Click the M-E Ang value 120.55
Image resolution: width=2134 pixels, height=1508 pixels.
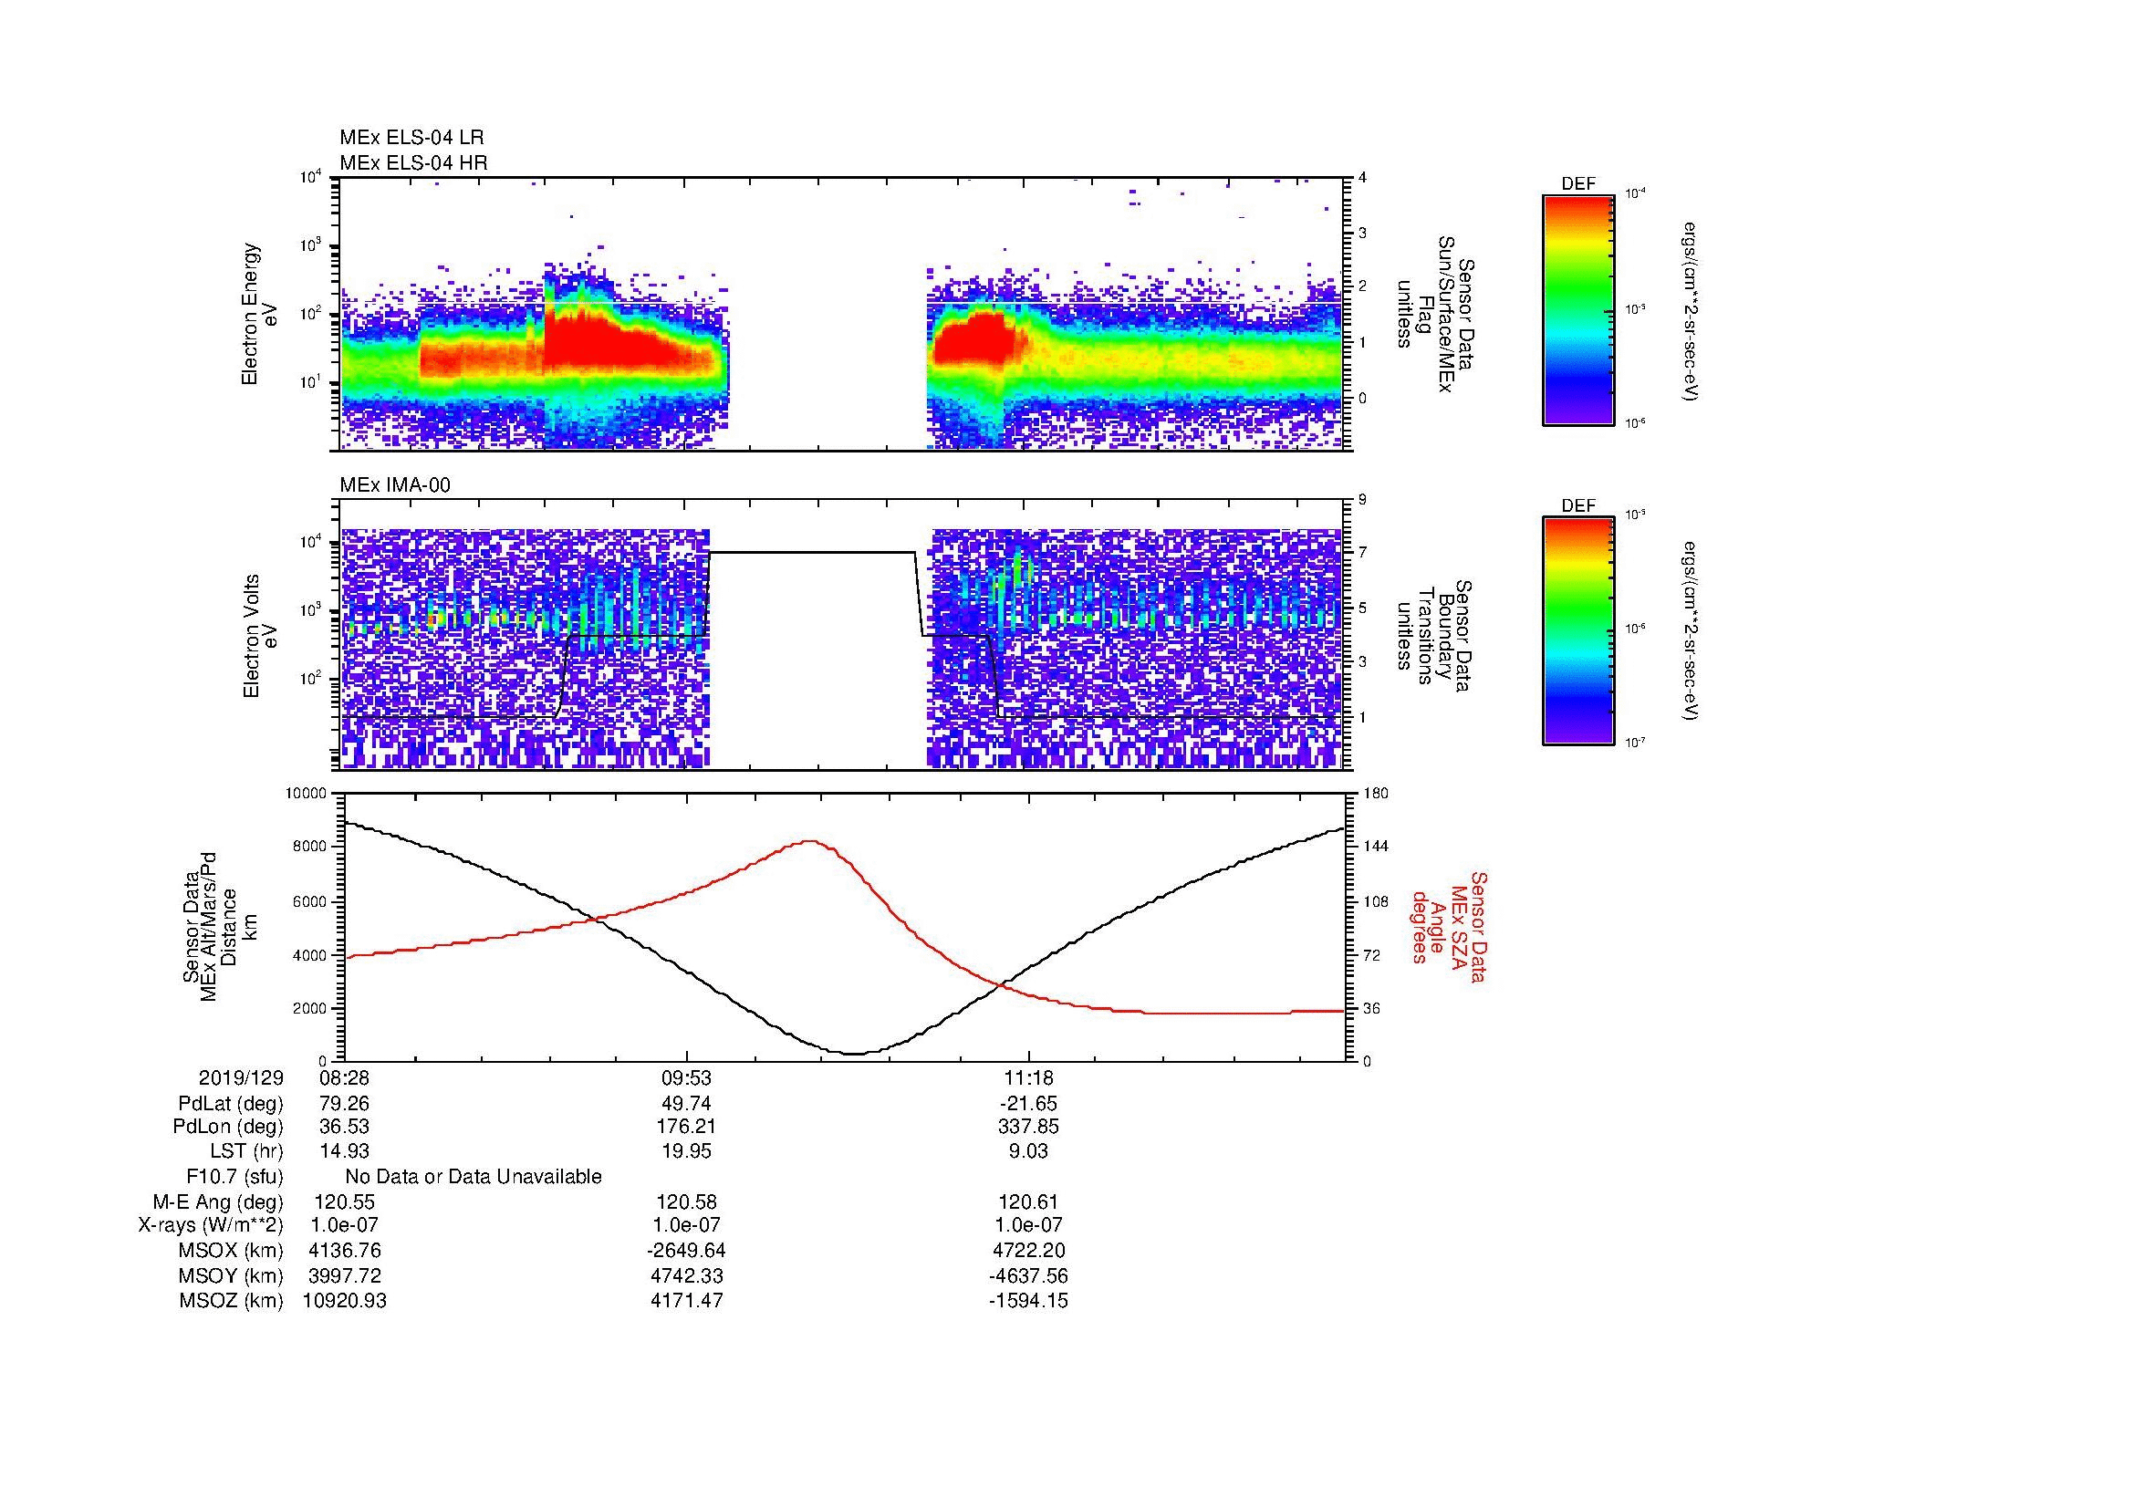point(344,1202)
